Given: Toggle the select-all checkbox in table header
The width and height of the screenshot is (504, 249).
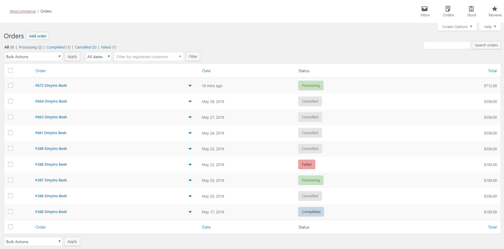Looking at the screenshot, I should point(10,71).
